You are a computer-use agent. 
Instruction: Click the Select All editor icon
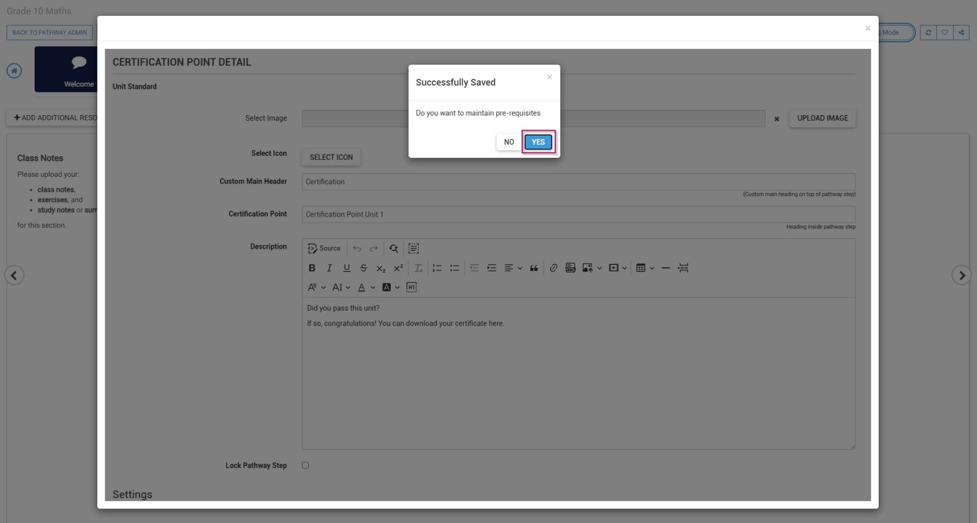(x=413, y=248)
